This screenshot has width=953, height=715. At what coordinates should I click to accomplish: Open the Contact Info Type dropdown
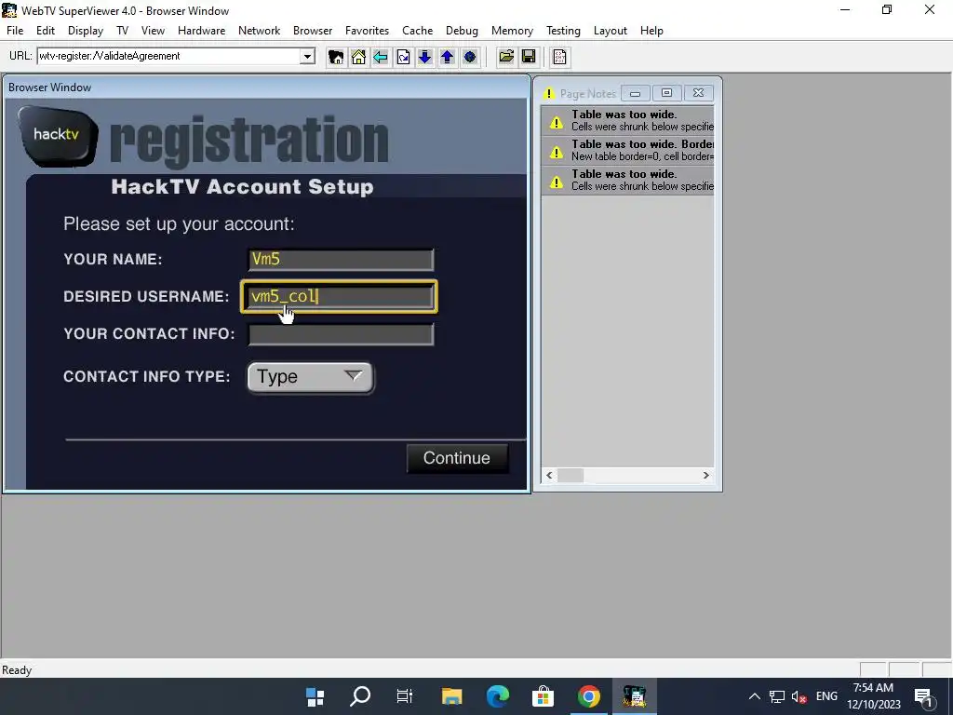(x=310, y=378)
